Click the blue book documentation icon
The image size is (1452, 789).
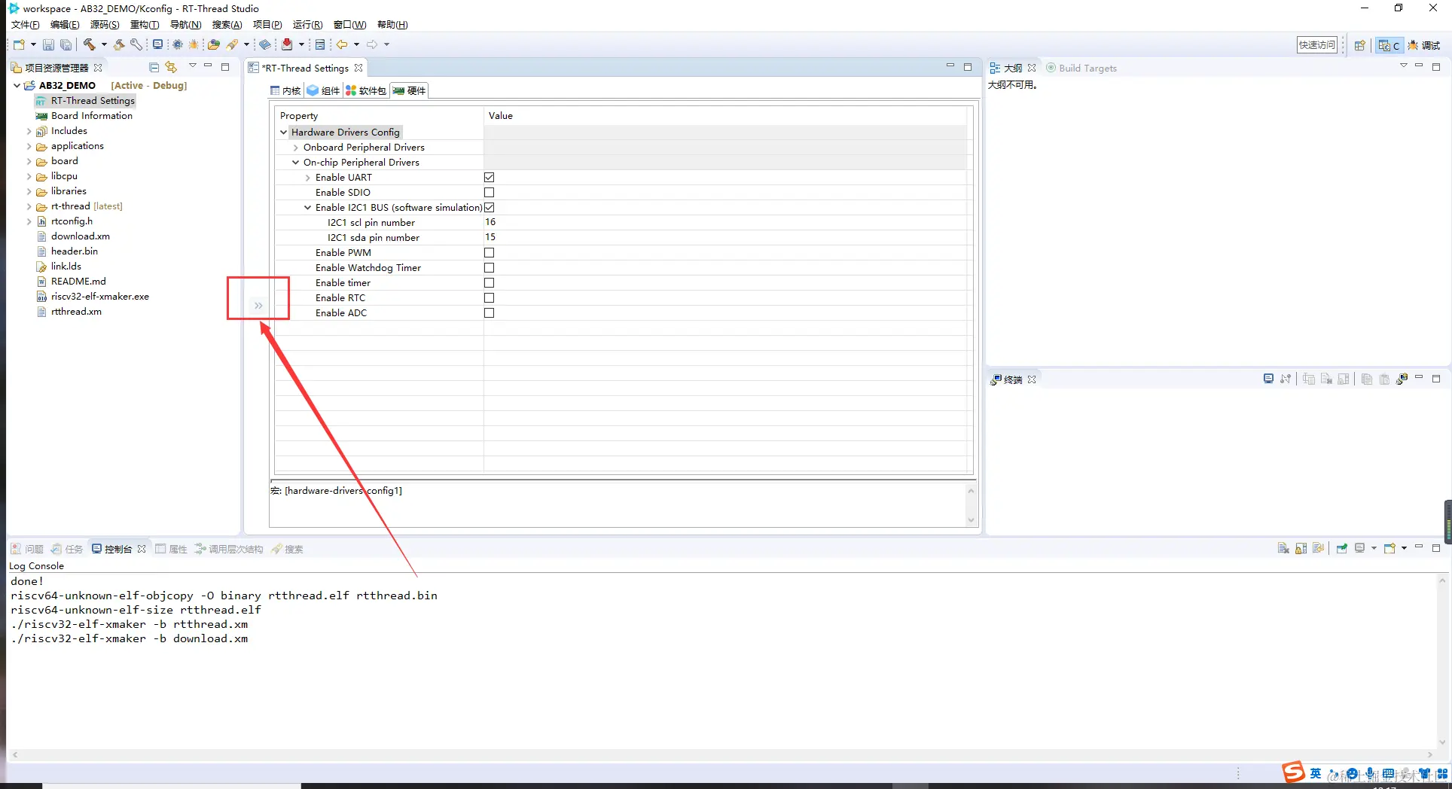pos(265,44)
